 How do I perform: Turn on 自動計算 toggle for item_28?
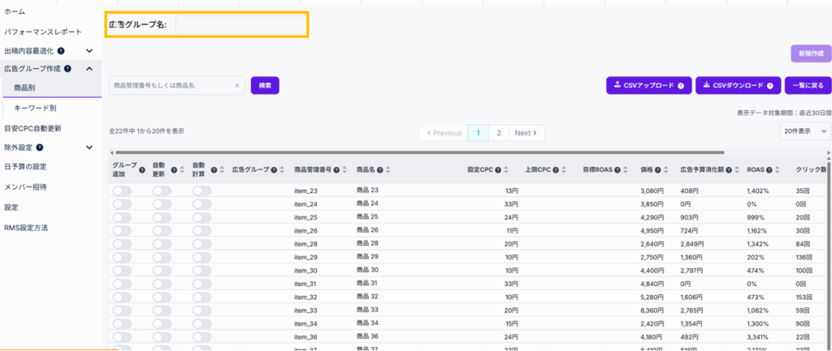[x=201, y=244]
